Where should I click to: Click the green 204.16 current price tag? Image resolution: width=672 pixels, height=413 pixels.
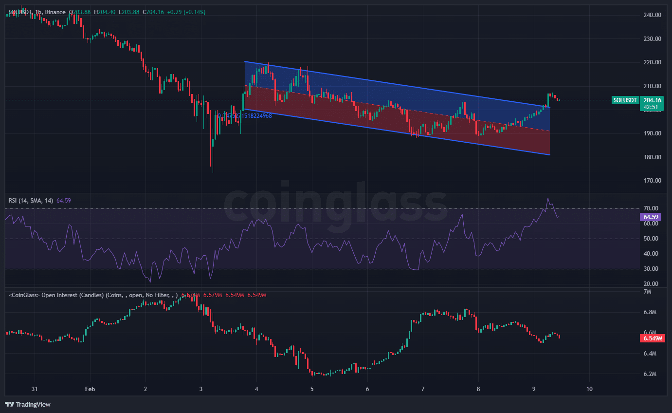tap(652, 100)
